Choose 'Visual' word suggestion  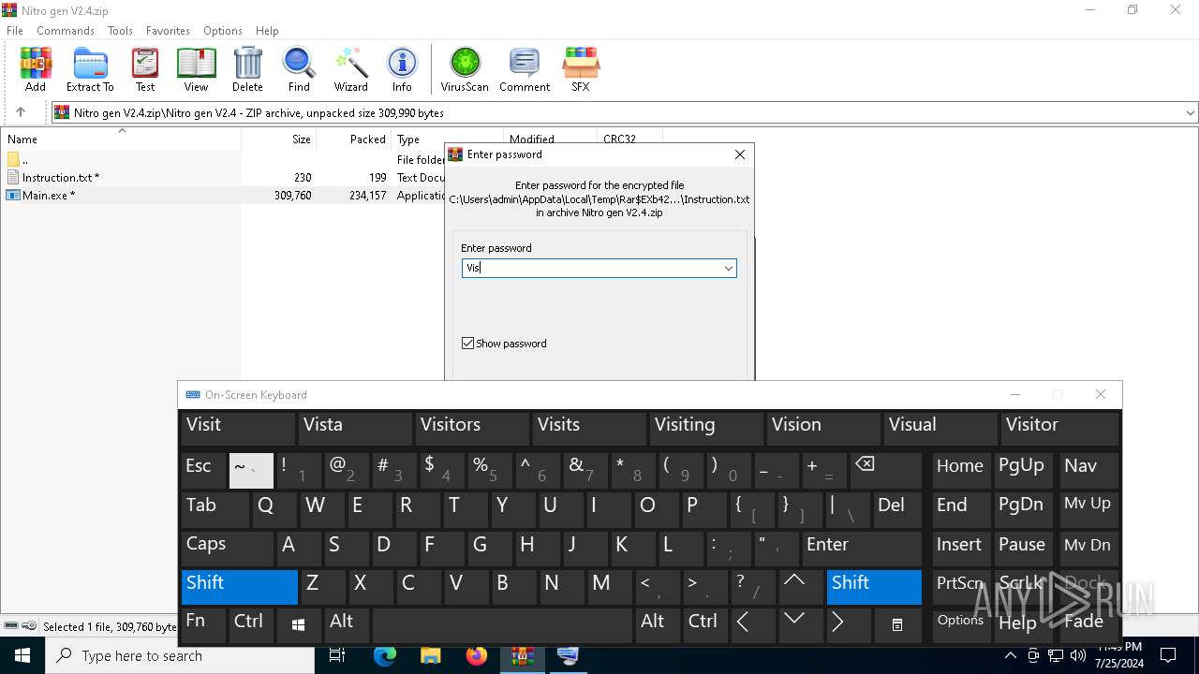(940, 428)
